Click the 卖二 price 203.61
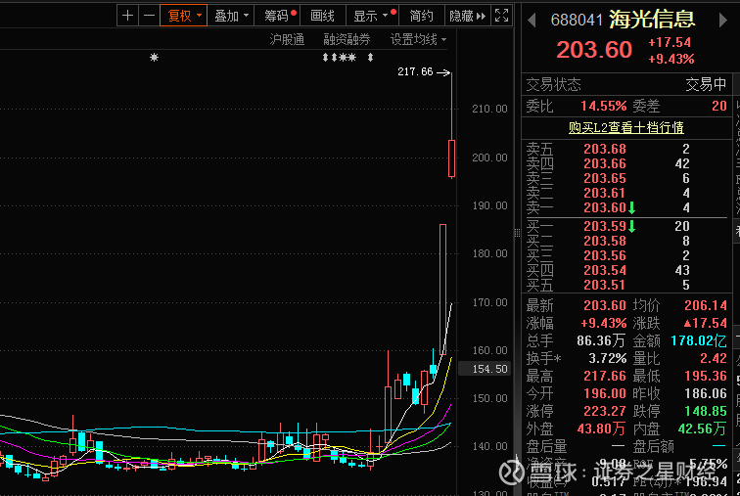This screenshot has width=740, height=496. (604, 194)
